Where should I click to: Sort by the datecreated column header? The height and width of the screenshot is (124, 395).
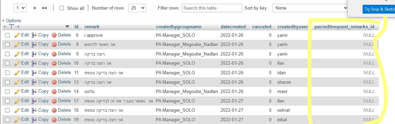(233, 27)
